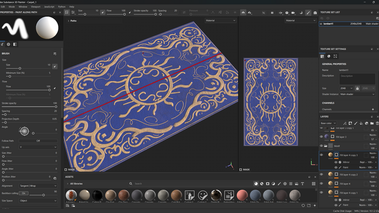
Task: Open the texture Size 2048 dropdown
Action: tap(346, 89)
